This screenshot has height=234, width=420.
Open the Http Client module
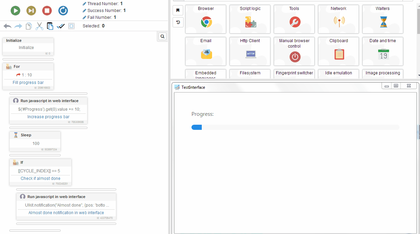click(x=250, y=51)
